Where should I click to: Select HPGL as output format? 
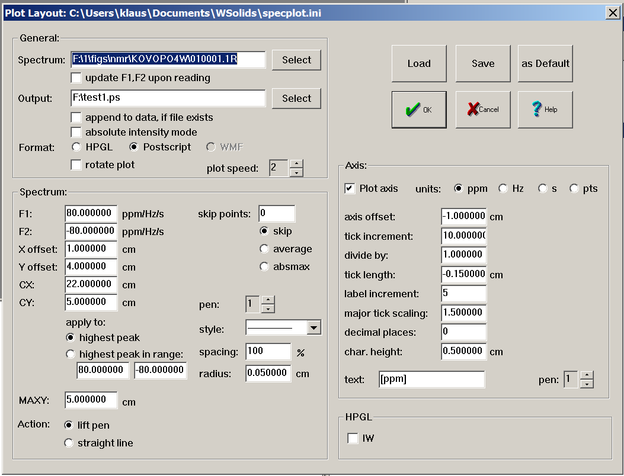click(76, 147)
